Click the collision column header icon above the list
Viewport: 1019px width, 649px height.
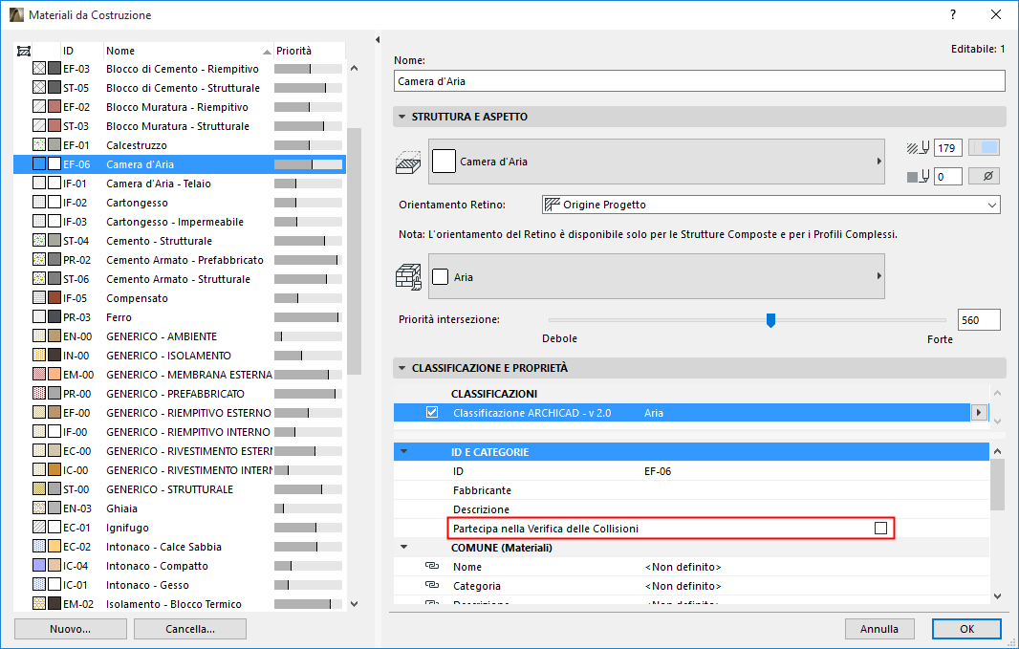click(x=24, y=50)
